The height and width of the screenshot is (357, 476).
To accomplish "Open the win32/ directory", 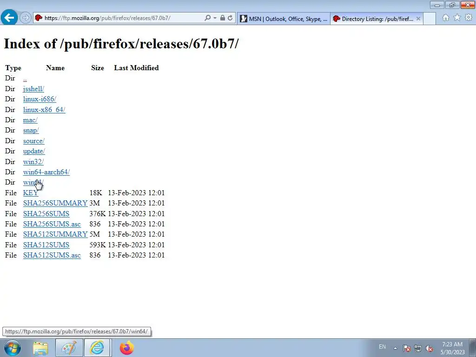I will click(x=33, y=161).
